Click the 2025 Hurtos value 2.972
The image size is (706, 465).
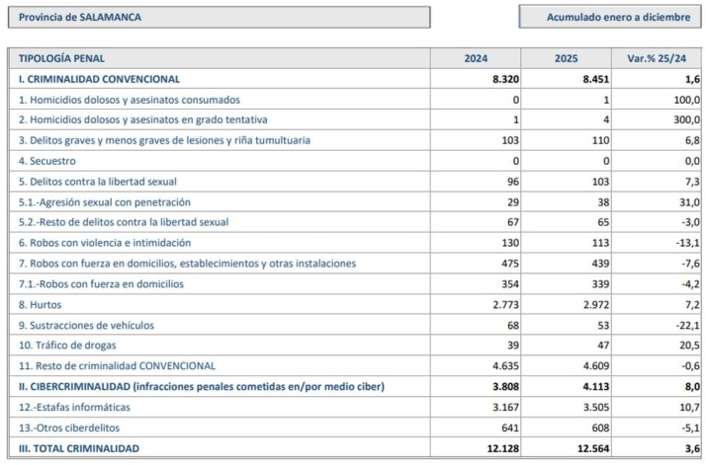pyautogui.click(x=591, y=303)
